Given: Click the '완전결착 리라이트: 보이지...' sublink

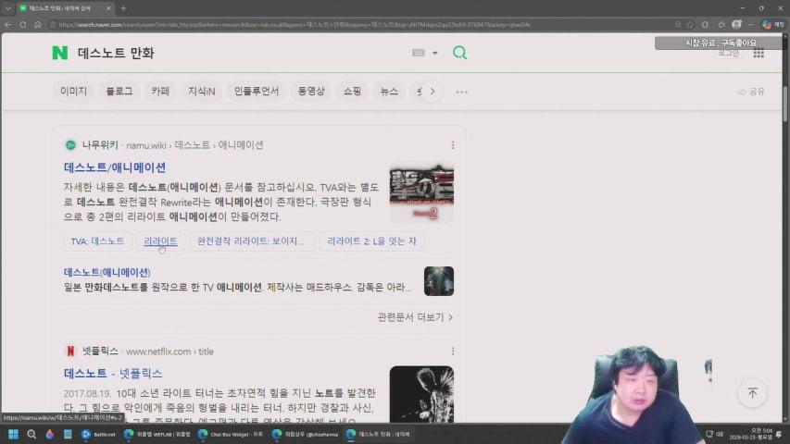Looking at the screenshot, I should [x=252, y=241].
